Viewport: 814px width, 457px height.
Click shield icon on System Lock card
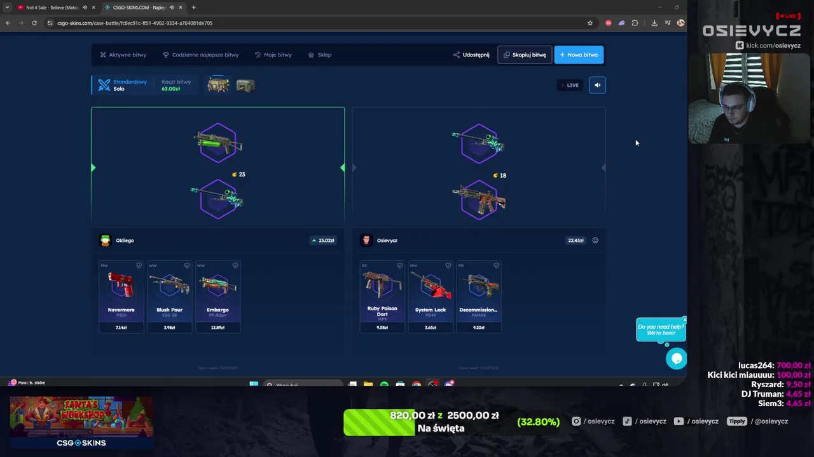(448, 265)
